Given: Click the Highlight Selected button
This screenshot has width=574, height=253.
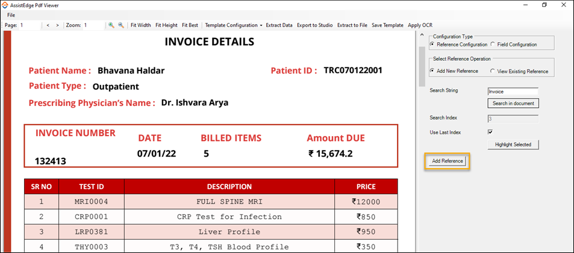Looking at the screenshot, I should (513, 145).
